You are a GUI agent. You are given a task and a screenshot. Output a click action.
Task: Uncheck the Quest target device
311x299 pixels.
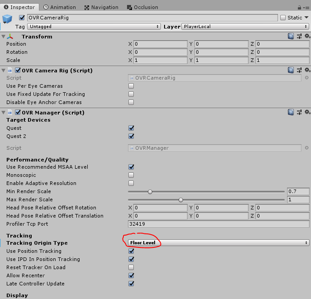pos(131,128)
